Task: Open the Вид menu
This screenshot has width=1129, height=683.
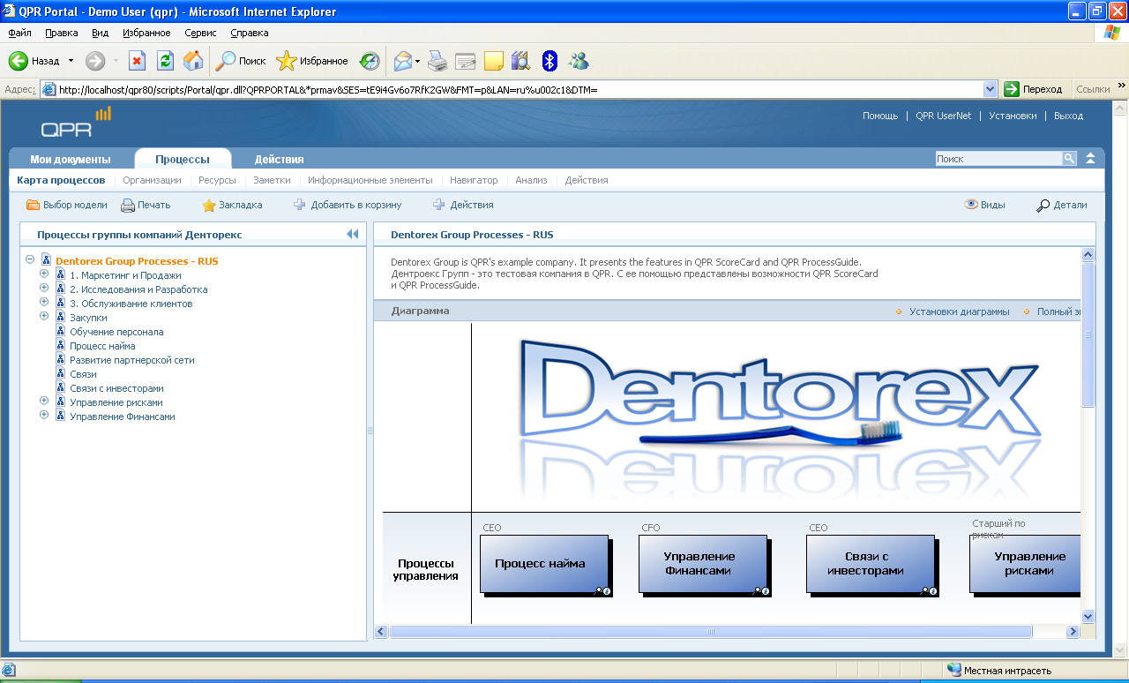Action: click(101, 33)
